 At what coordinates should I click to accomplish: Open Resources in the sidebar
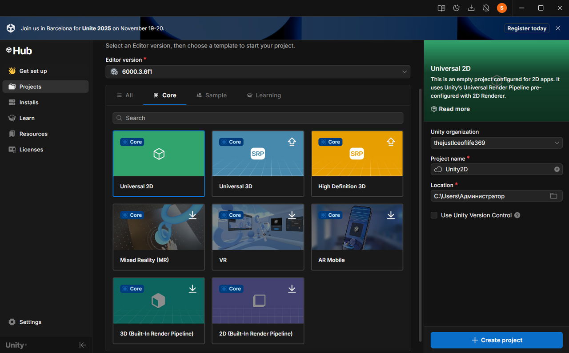(46, 134)
